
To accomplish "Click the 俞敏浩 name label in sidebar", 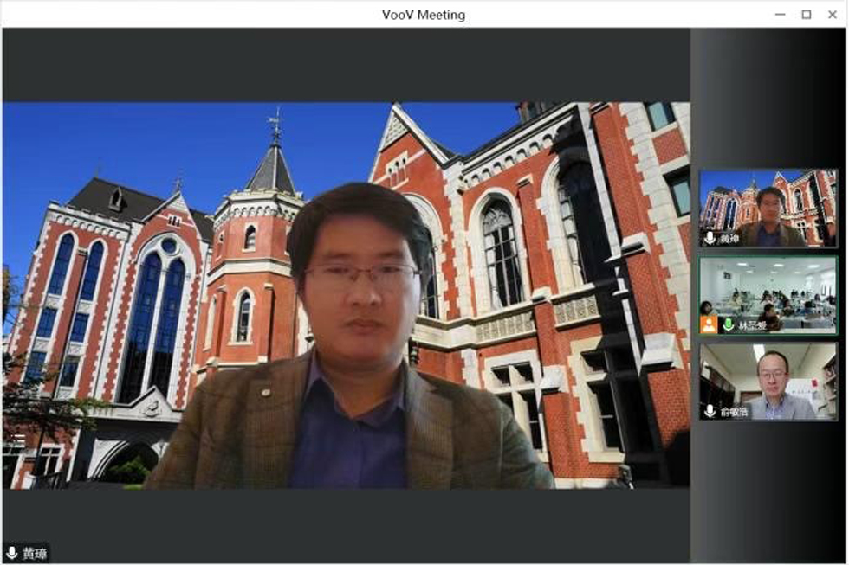I will (732, 413).
